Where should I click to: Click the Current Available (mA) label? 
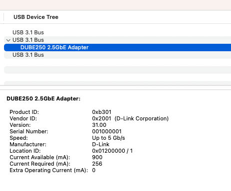click(x=40, y=157)
